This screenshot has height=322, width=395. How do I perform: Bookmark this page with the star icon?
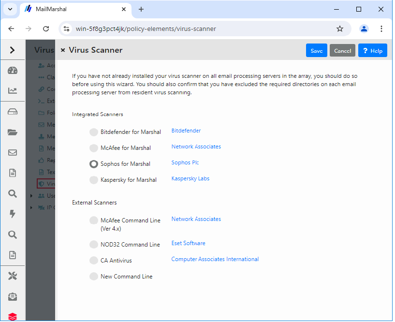[340, 29]
